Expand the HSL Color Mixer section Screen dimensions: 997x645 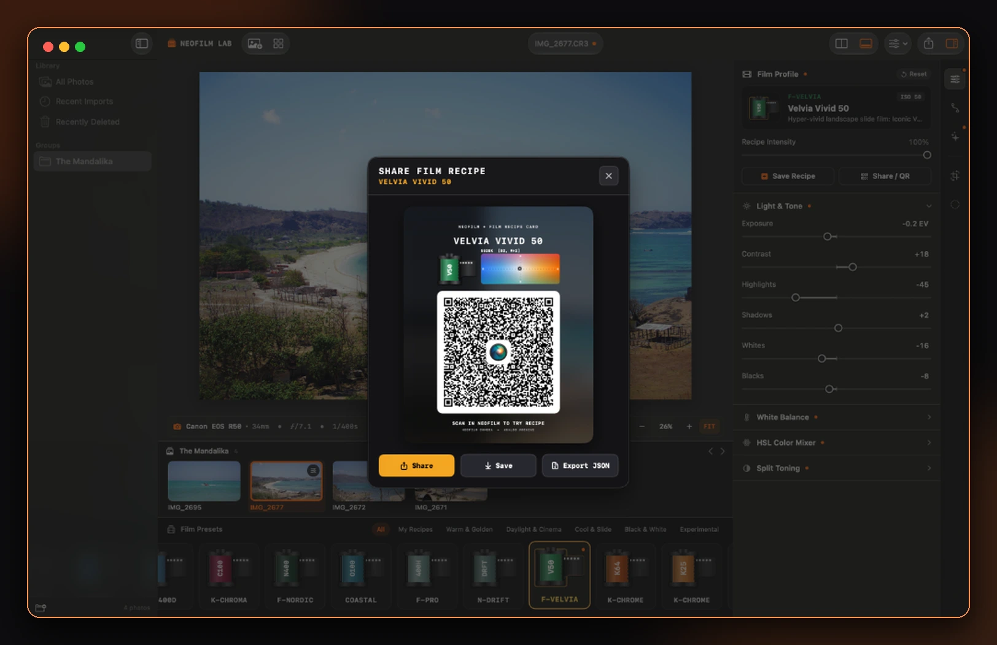coord(837,443)
